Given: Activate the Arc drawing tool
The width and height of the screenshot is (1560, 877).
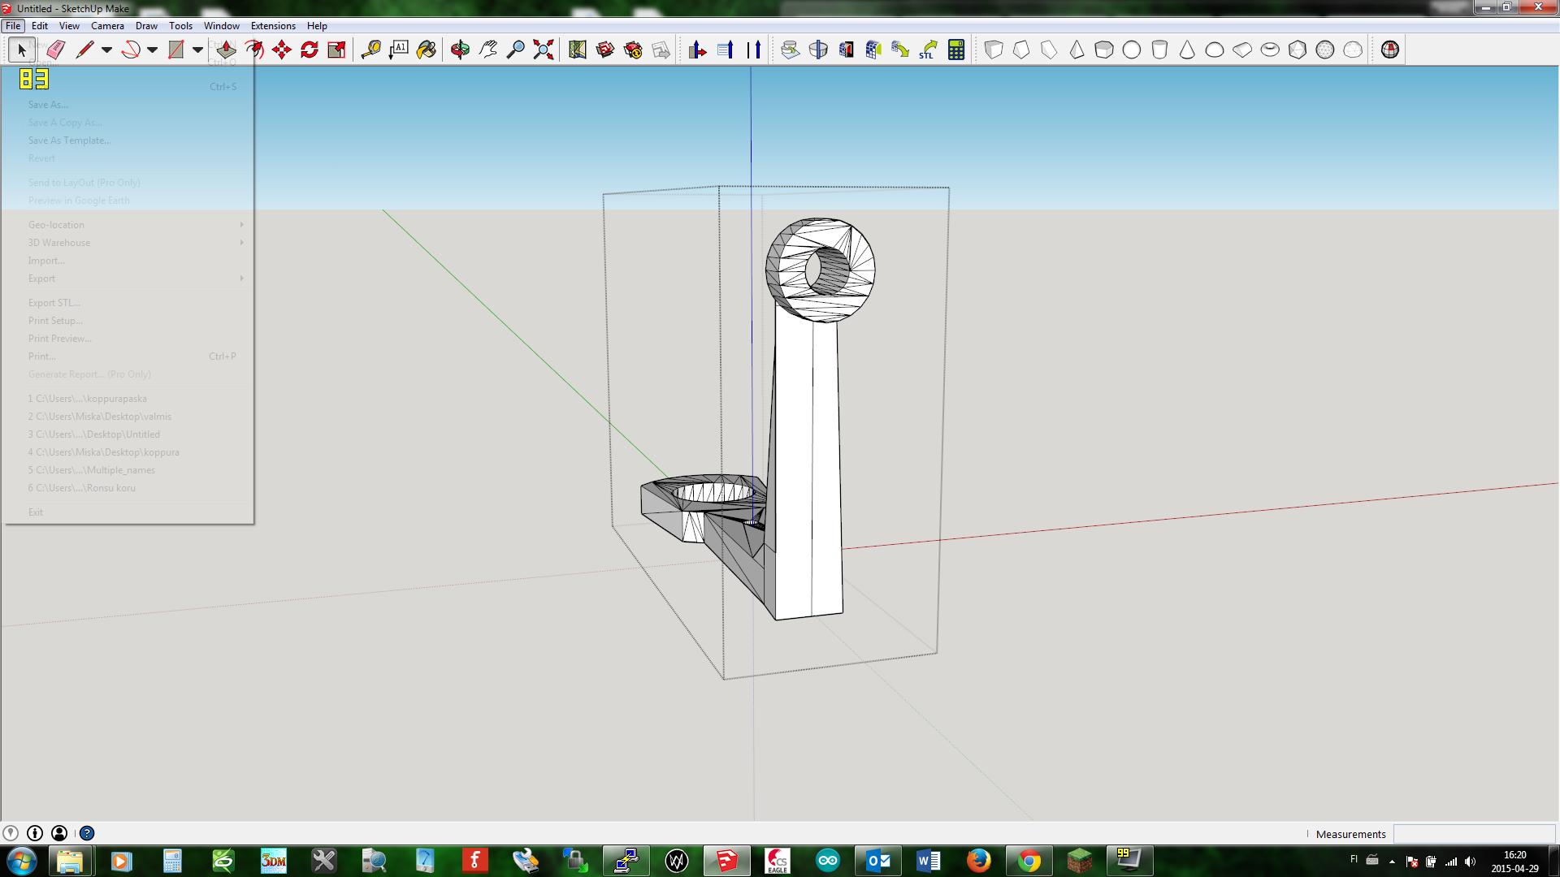Looking at the screenshot, I should coord(130,50).
